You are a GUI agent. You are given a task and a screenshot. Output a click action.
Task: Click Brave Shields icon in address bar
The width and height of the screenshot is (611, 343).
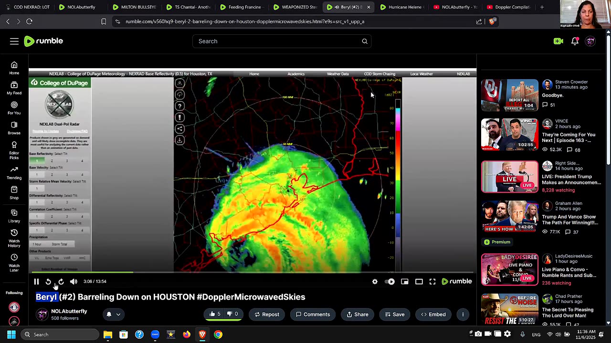(x=492, y=21)
